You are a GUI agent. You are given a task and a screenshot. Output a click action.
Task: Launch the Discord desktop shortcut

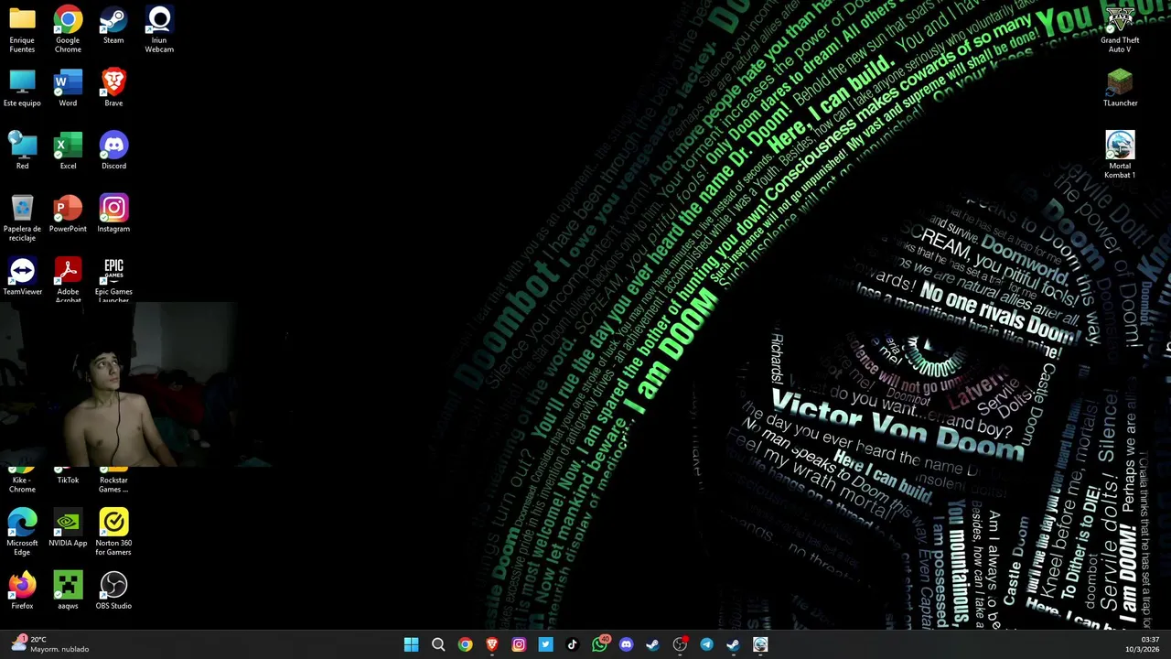point(113,151)
